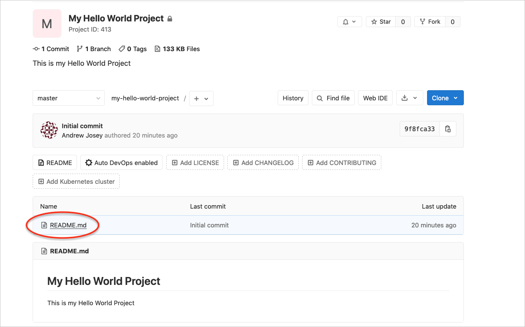
Task: Click the Last update column header
Action: click(439, 206)
